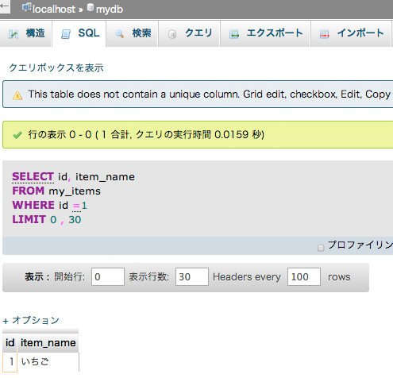Image resolution: width=393 pixels, height=378 pixels.
Task: Click the item_name column header
Action: click(x=48, y=343)
